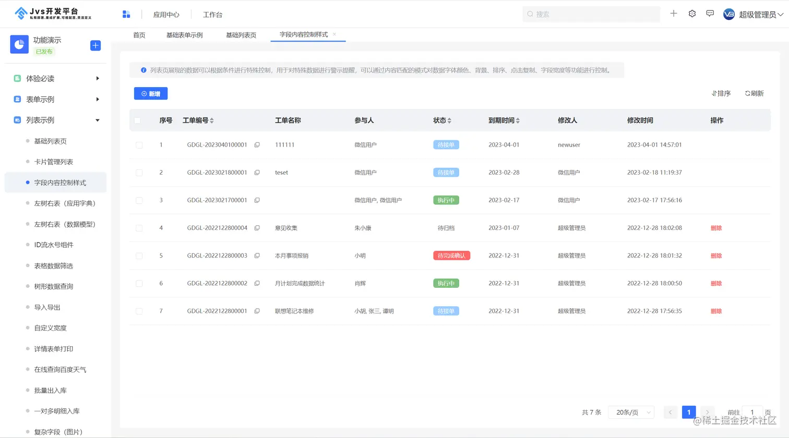789x438 pixels.
Task: Check the checkbox for 本月事项报销 row
Action: pyautogui.click(x=139, y=256)
